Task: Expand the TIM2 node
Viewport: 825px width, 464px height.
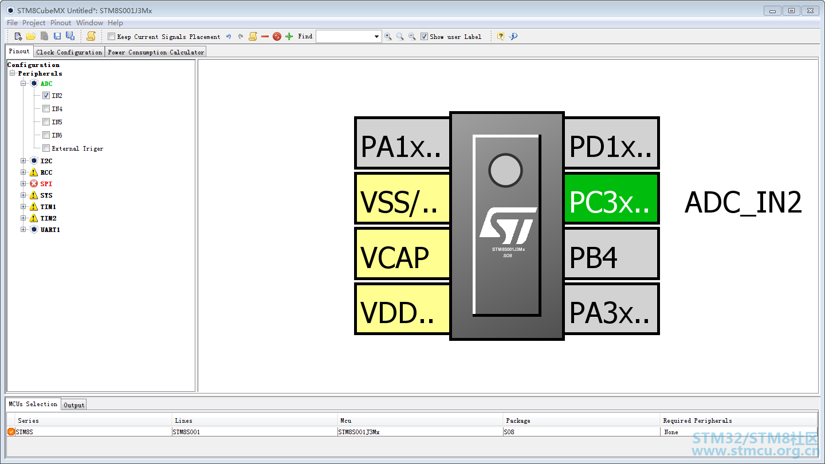Action: coord(23,218)
